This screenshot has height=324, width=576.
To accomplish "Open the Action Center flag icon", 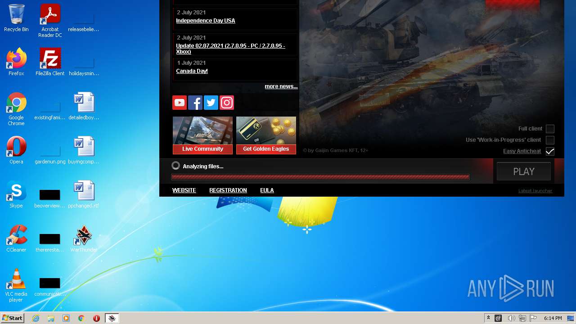I will point(533,318).
